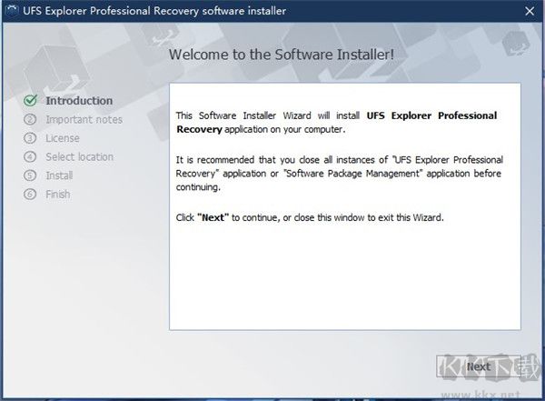Image resolution: width=545 pixels, height=401 pixels.
Task: Select the Important notes step
Action: (x=84, y=119)
